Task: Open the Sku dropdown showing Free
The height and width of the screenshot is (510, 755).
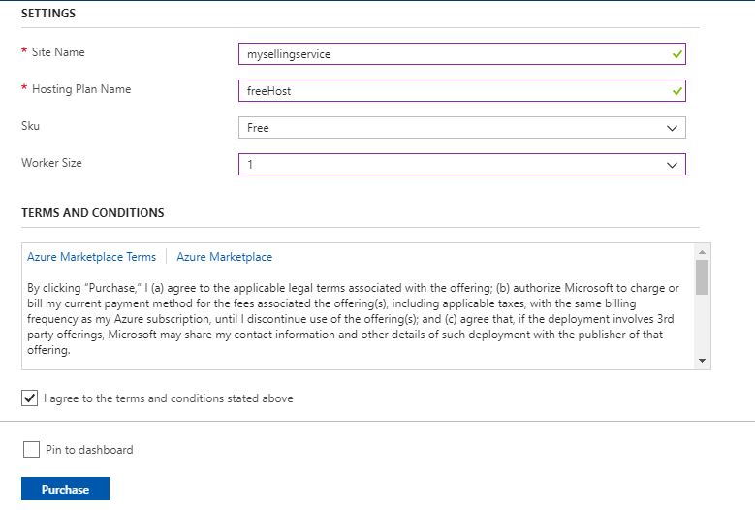Action: point(461,128)
